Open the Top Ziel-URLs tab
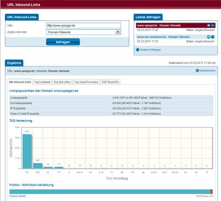This screenshot has height=201, width=221. click(x=62, y=82)
